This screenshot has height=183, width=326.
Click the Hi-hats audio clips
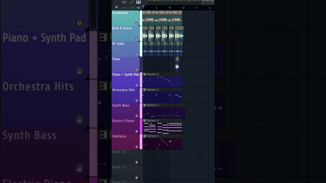click(x=162, y=49)
